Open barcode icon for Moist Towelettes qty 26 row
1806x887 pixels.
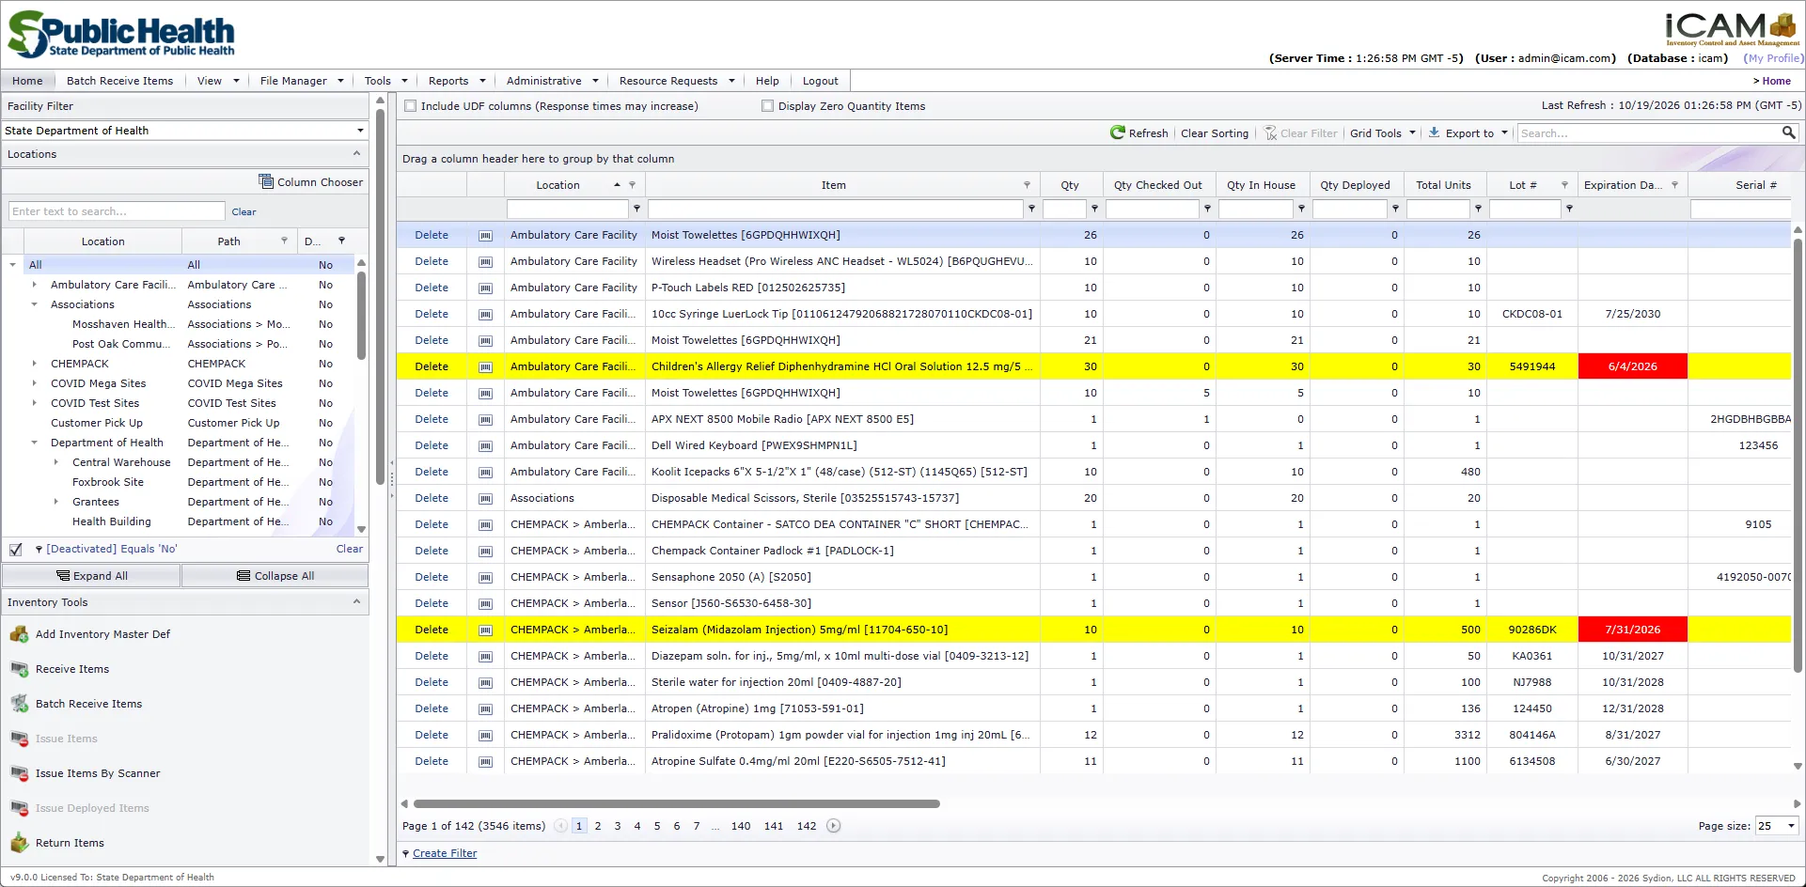tap(485, 235)
